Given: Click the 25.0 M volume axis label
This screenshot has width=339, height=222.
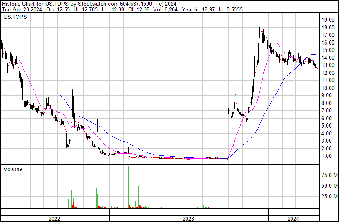Looking at the screenshot, I should tap(329, 196).
